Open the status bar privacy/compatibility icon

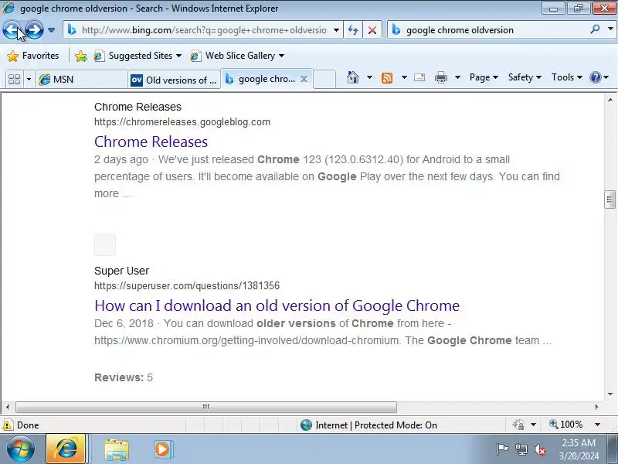(x=518, y=425)
